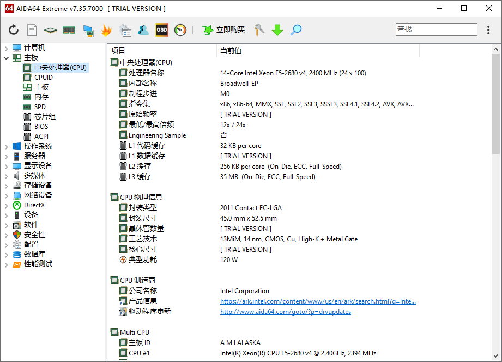Click the green download update arrow icon

pos(277,30)
